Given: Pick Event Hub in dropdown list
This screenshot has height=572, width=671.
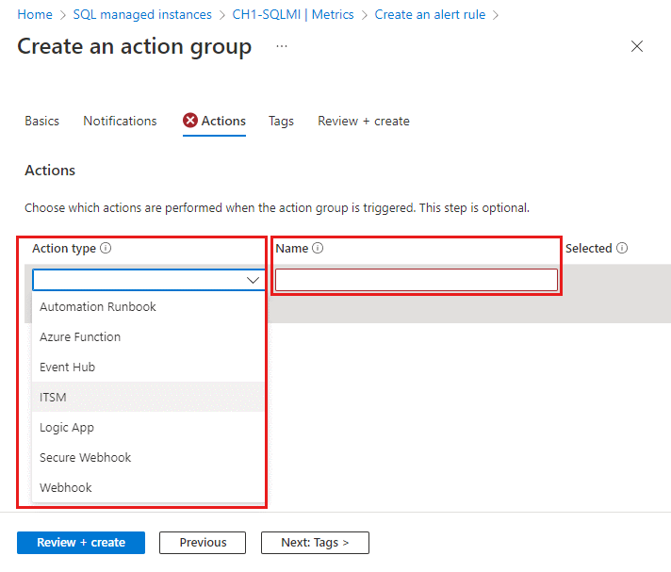Looking at the screenshot, I should point(67,368).
